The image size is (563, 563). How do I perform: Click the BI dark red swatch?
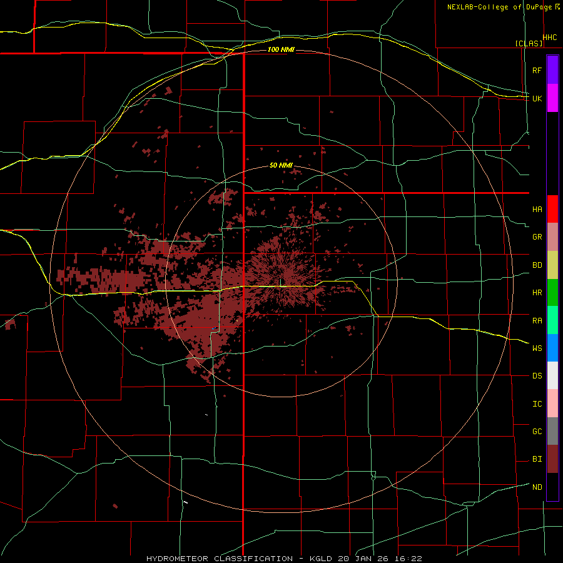(x=552, y=459)
